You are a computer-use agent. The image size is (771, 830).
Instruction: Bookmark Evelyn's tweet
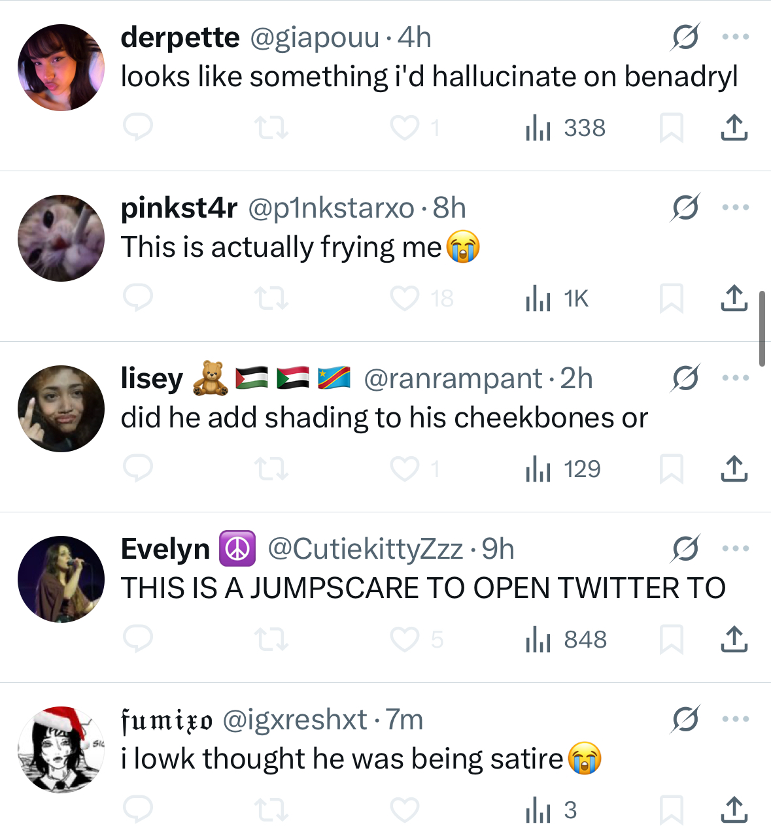(x=672, y=639)
